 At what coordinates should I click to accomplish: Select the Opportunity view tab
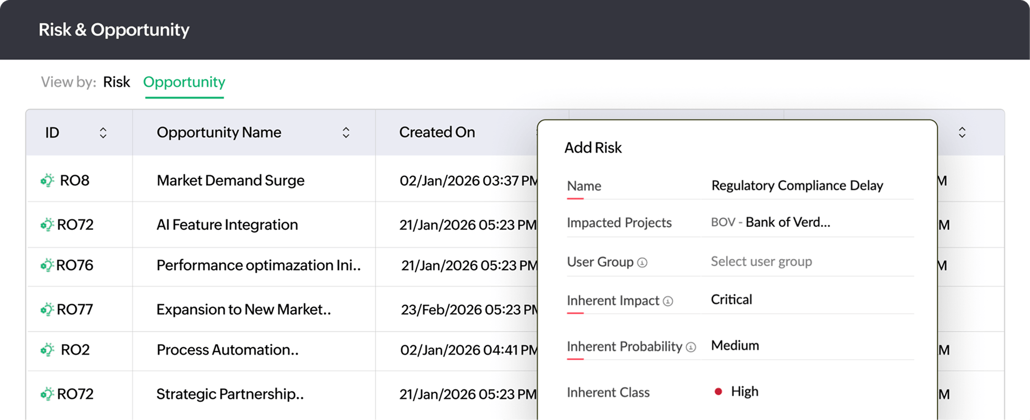tap(184, 82)
